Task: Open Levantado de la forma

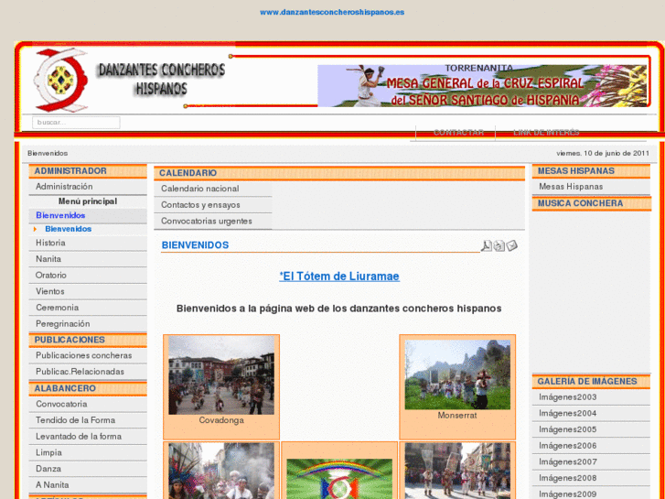Action: (x=88, y=436)
